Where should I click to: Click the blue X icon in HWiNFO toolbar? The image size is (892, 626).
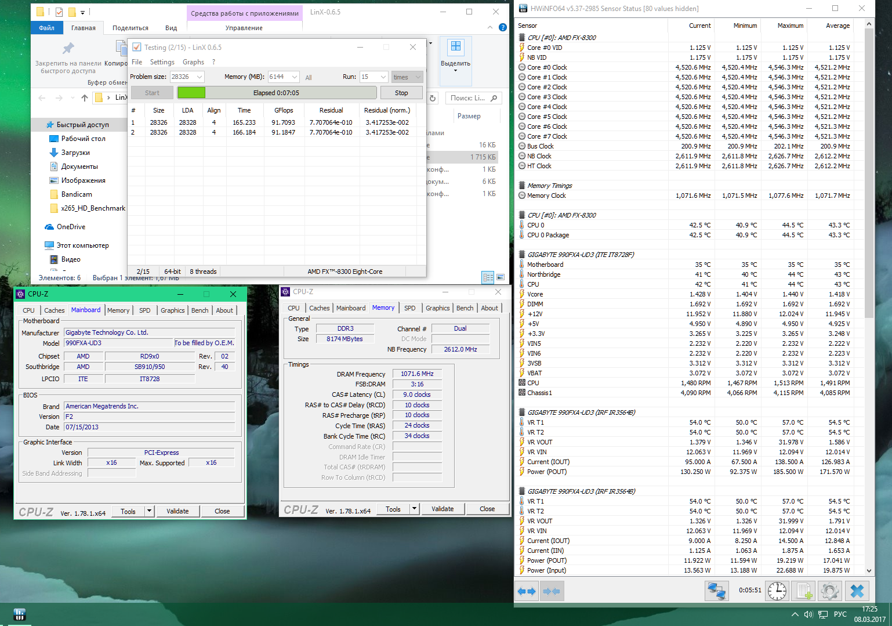857,591
